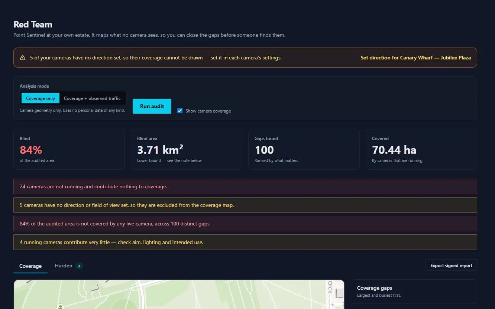
Task: Select the Coverage only analysis mode
Action: tap(41, 98)
